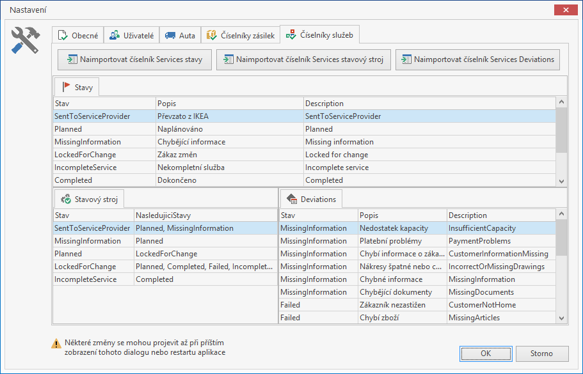Screen dimensions: 583x374
Task: Click Naimportovat číselník Services stavy button
Action: click(x=134, y=60)
